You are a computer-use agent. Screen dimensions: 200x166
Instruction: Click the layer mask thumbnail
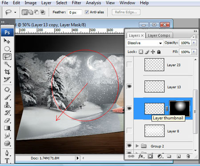pyautogui.click(x=180, y=109)
